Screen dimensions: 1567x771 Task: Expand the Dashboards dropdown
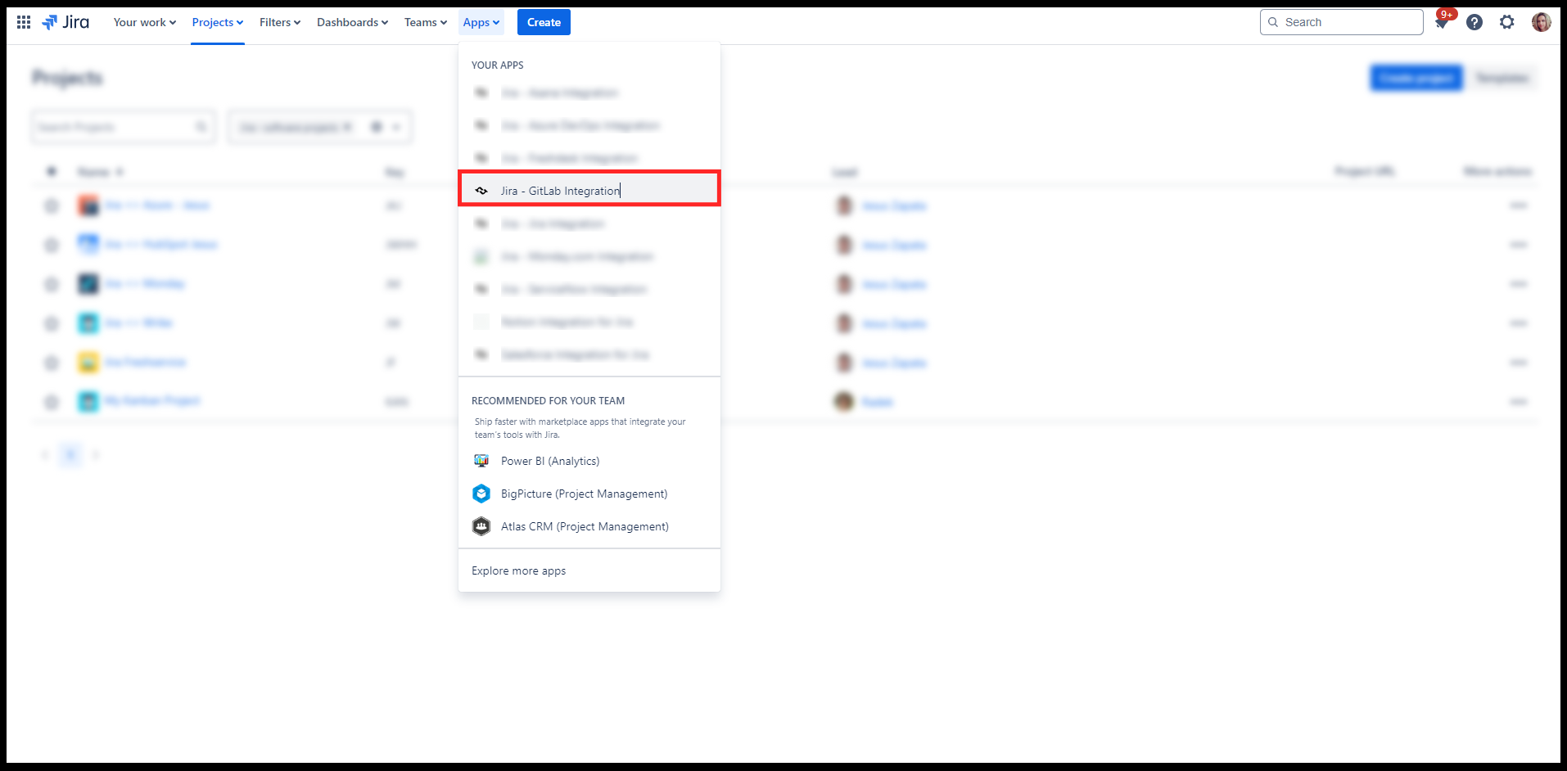(352, 22)
